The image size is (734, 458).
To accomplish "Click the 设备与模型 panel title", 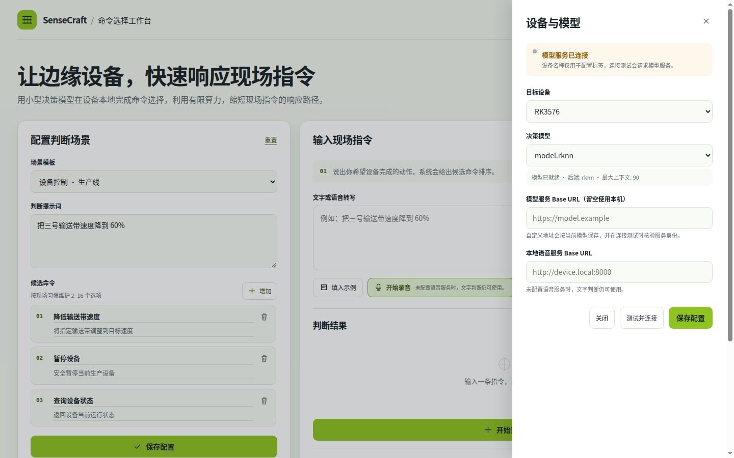I will click(553, 23).
